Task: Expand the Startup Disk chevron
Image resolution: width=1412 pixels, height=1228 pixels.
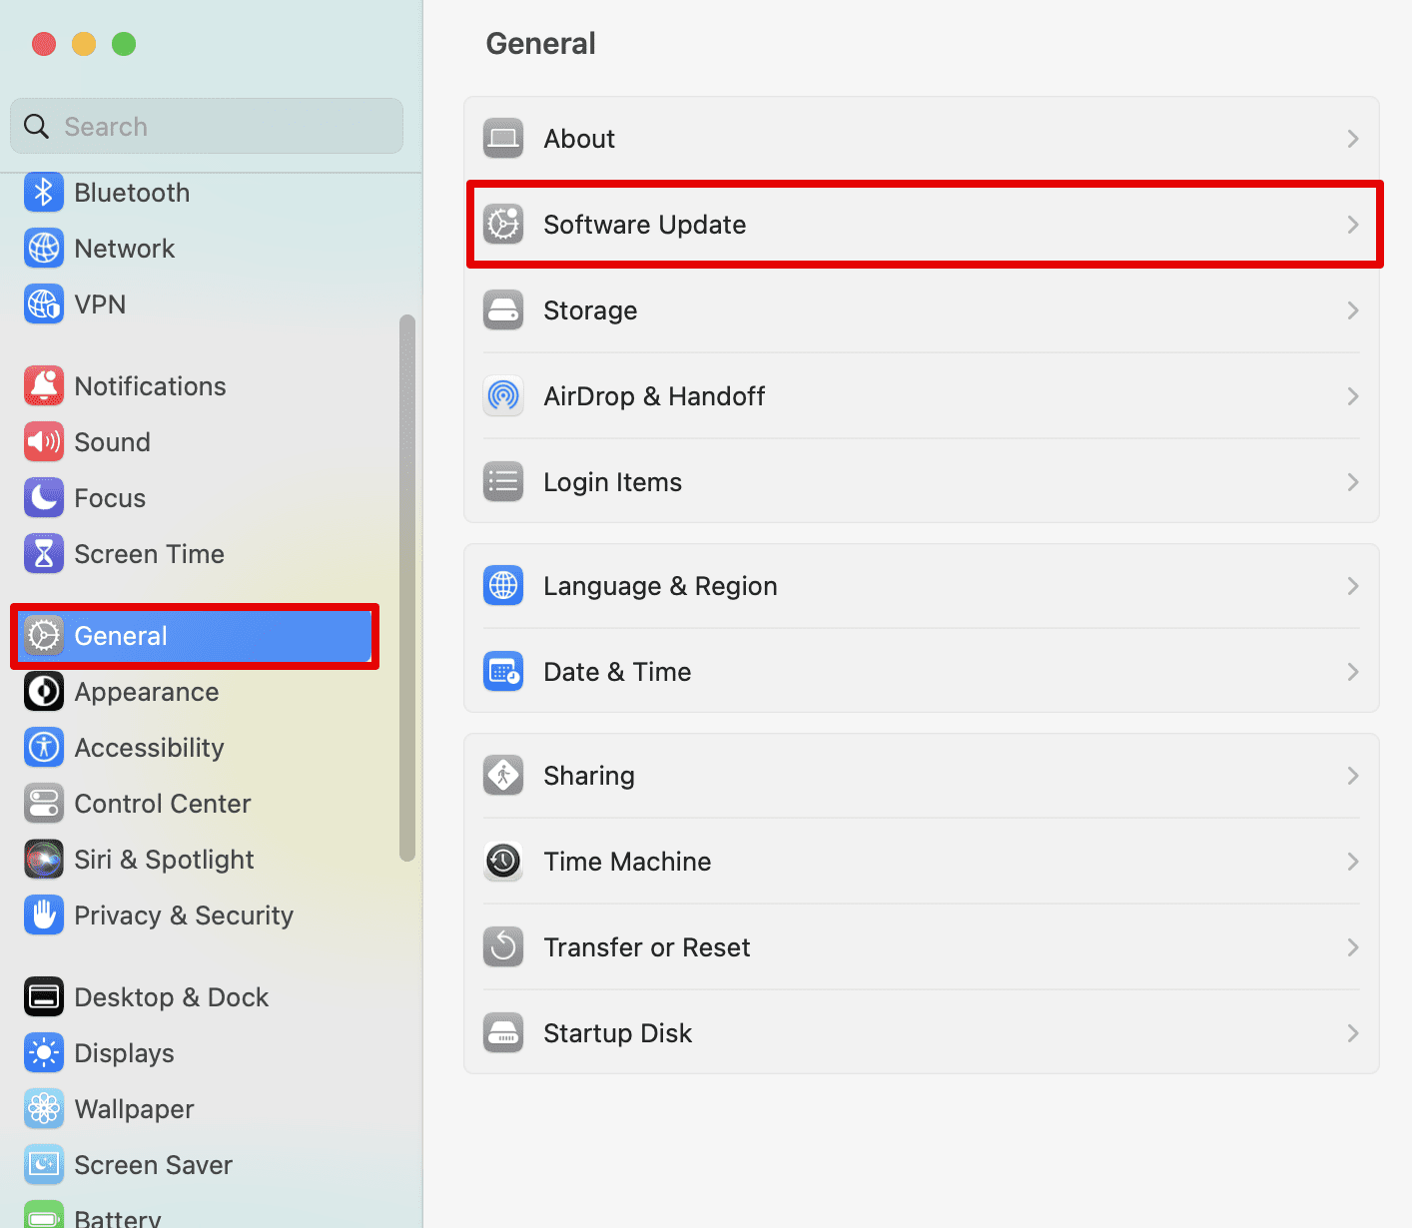Action: pos(1353,1033)
